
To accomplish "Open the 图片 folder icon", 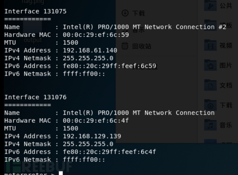I will [210, 65].
